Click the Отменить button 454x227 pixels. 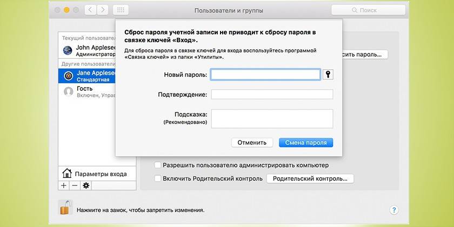pyautogui.click(x=252, y=143)
